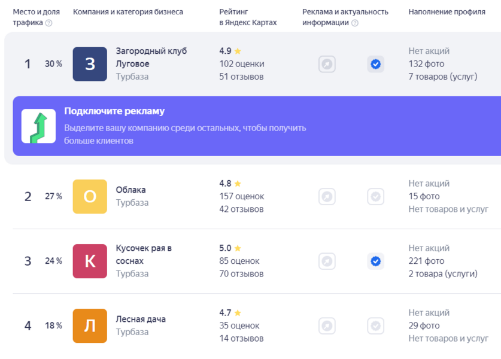This screenshot has height=359, width=501.
Task: Click '132 фото' in profile column
Action: (x=426, y=64)
